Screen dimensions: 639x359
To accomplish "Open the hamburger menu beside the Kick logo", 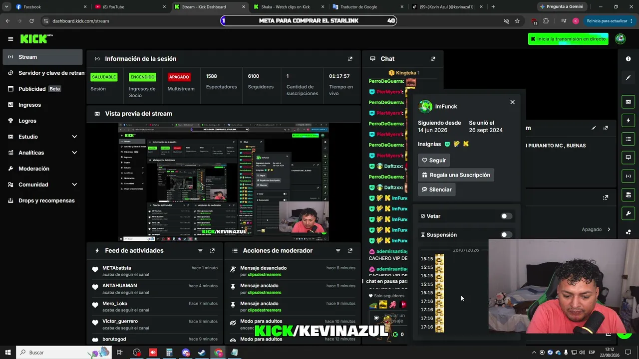I will [10, 39].
